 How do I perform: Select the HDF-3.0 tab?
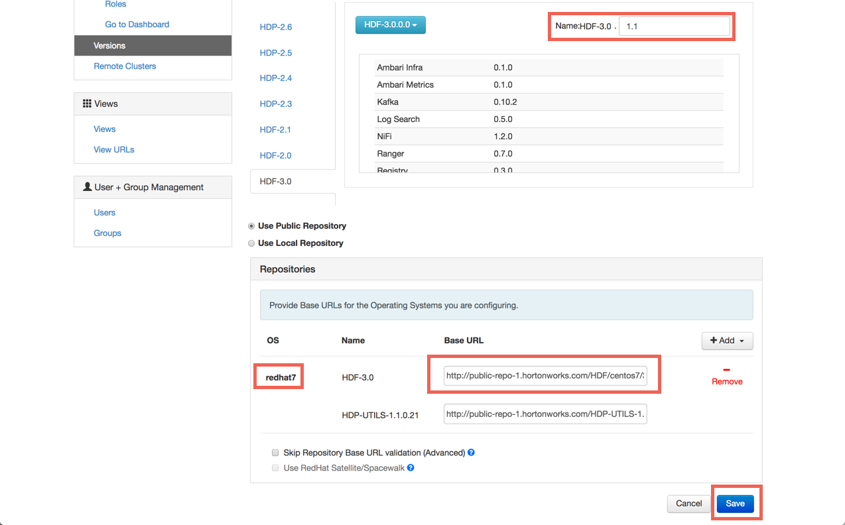point(275,180)
